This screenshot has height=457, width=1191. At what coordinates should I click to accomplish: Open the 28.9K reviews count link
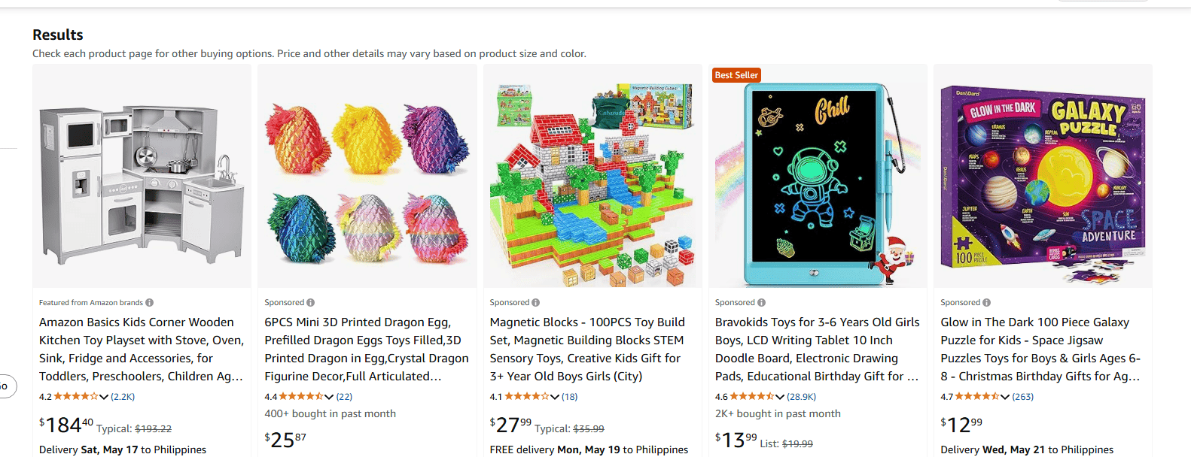[801, 397]
